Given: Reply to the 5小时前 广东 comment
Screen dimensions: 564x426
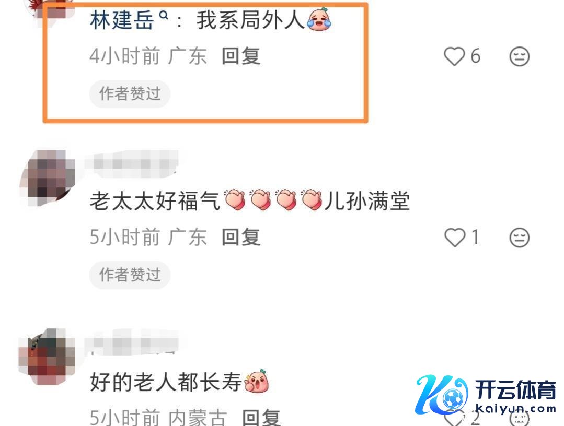Looking at the screenshot, I should pos(240,238).
